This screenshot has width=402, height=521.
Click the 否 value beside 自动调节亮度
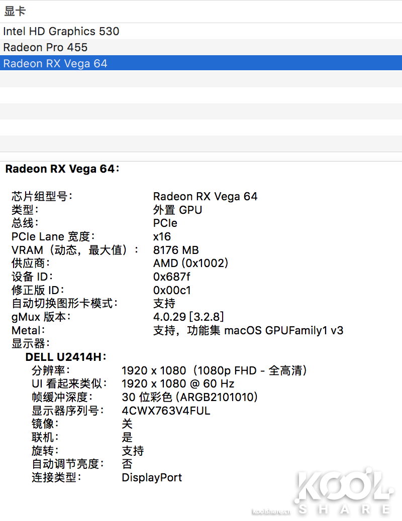coord(127,464)
